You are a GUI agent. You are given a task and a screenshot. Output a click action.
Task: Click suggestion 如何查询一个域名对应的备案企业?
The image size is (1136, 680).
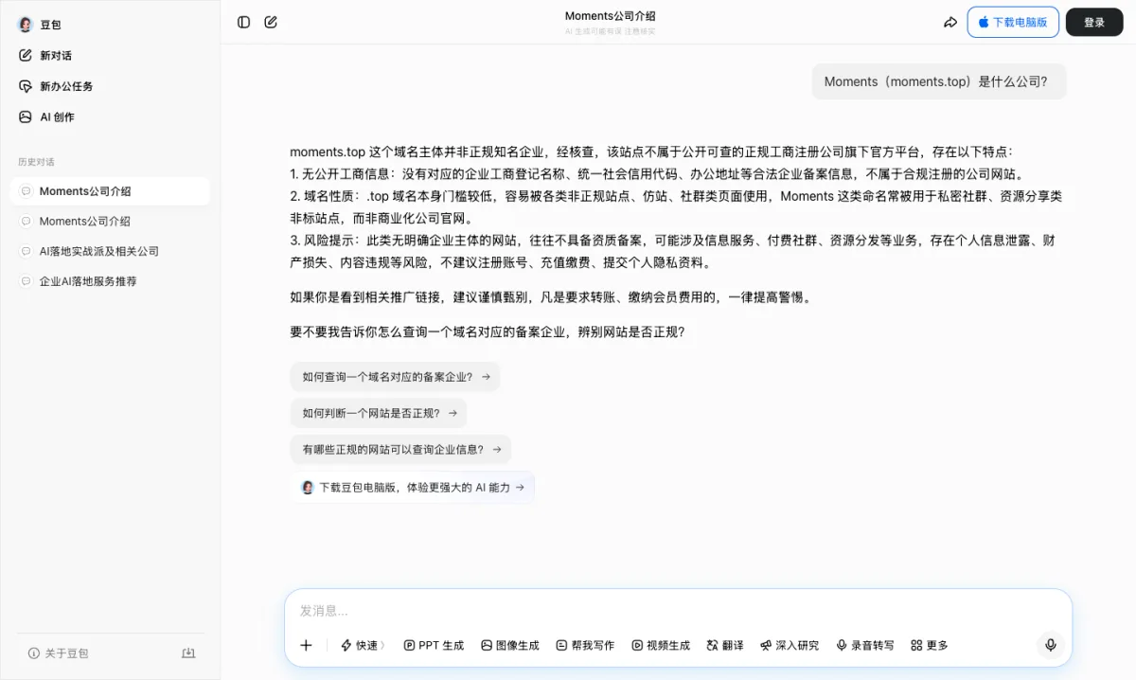tap(395, 377)
